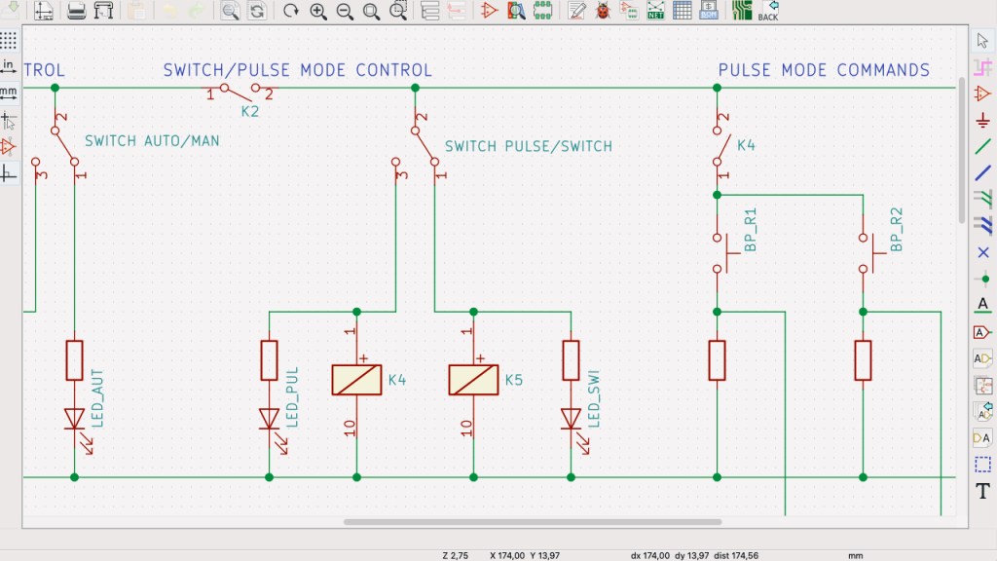Open the ERC ladybug checker

click(x=603, y=11)
